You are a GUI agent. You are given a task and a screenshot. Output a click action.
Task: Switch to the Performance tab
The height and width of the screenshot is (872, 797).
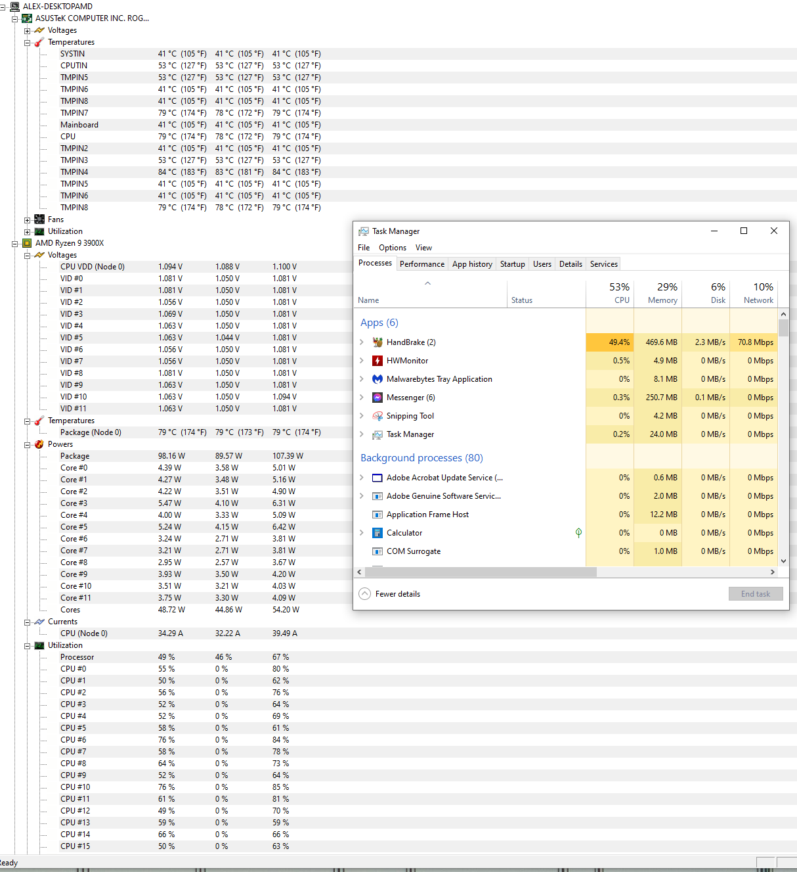[x=421, y=264]
